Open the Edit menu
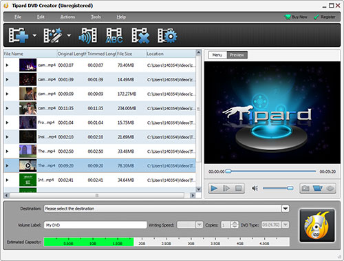 click(x=41, y=17)
